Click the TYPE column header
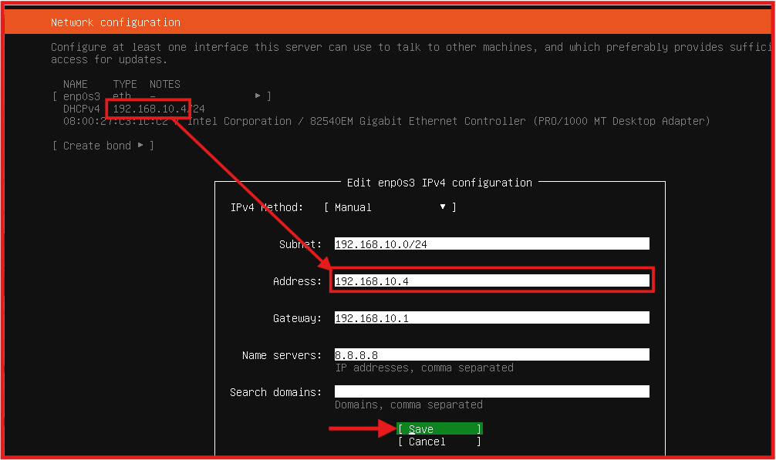This screenshot has width=776, height=460. 125,84
